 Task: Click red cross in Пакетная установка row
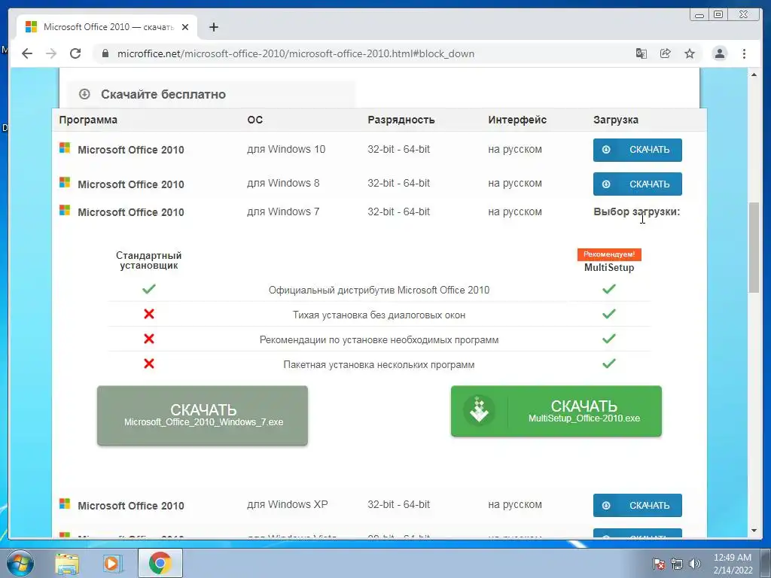point(149,364)
